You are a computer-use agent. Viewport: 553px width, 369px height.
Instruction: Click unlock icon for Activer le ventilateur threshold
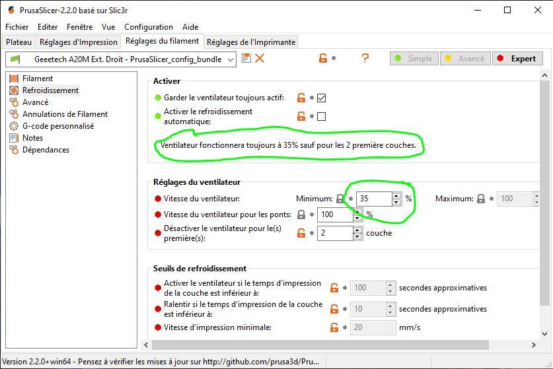coord(334,288)
